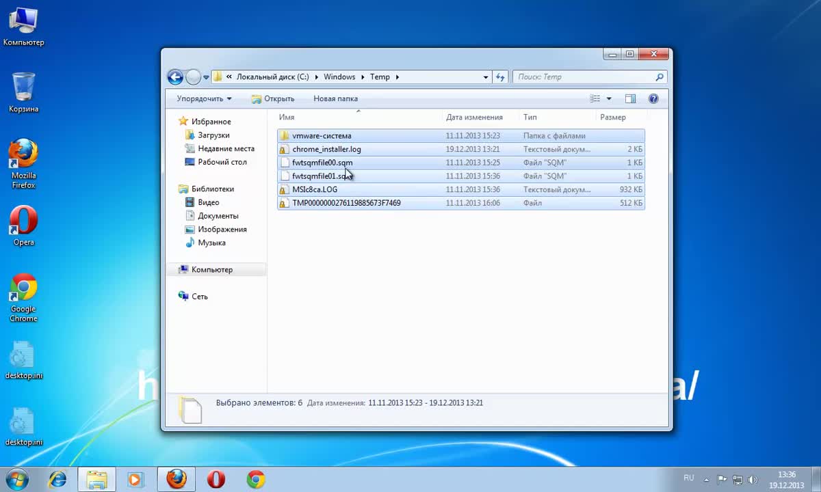This screenshot has height=492, width=821.
Task: Open the arrow after Локальный диск (C:)
Action: tap(315, 77)
